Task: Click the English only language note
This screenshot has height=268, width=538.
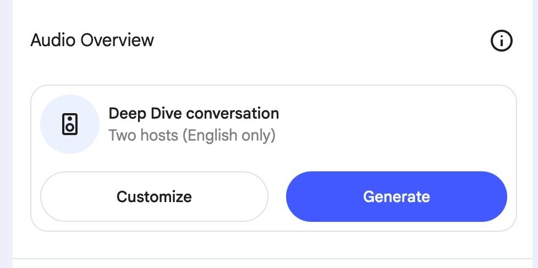Action: coord(229,135)
